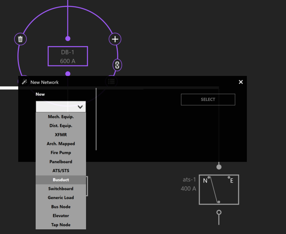The image size is (286, 234).
Task: Choose Panelboard option
Action: click(x=61, y=162)
